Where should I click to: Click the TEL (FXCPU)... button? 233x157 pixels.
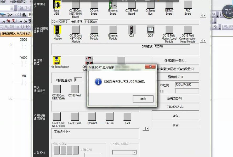click(175, 107)
